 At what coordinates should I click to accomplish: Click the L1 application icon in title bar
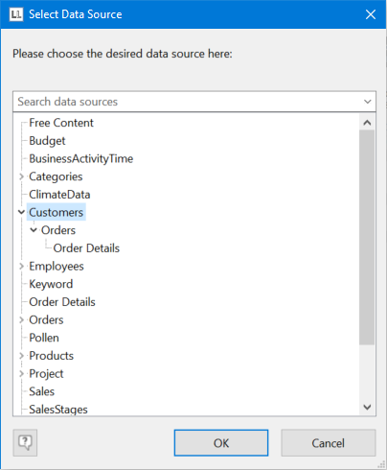pos(16,14)
